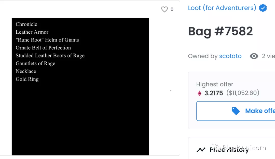Click the Bag #7582 title
The image size is (275, 159).
coord(220,32)
